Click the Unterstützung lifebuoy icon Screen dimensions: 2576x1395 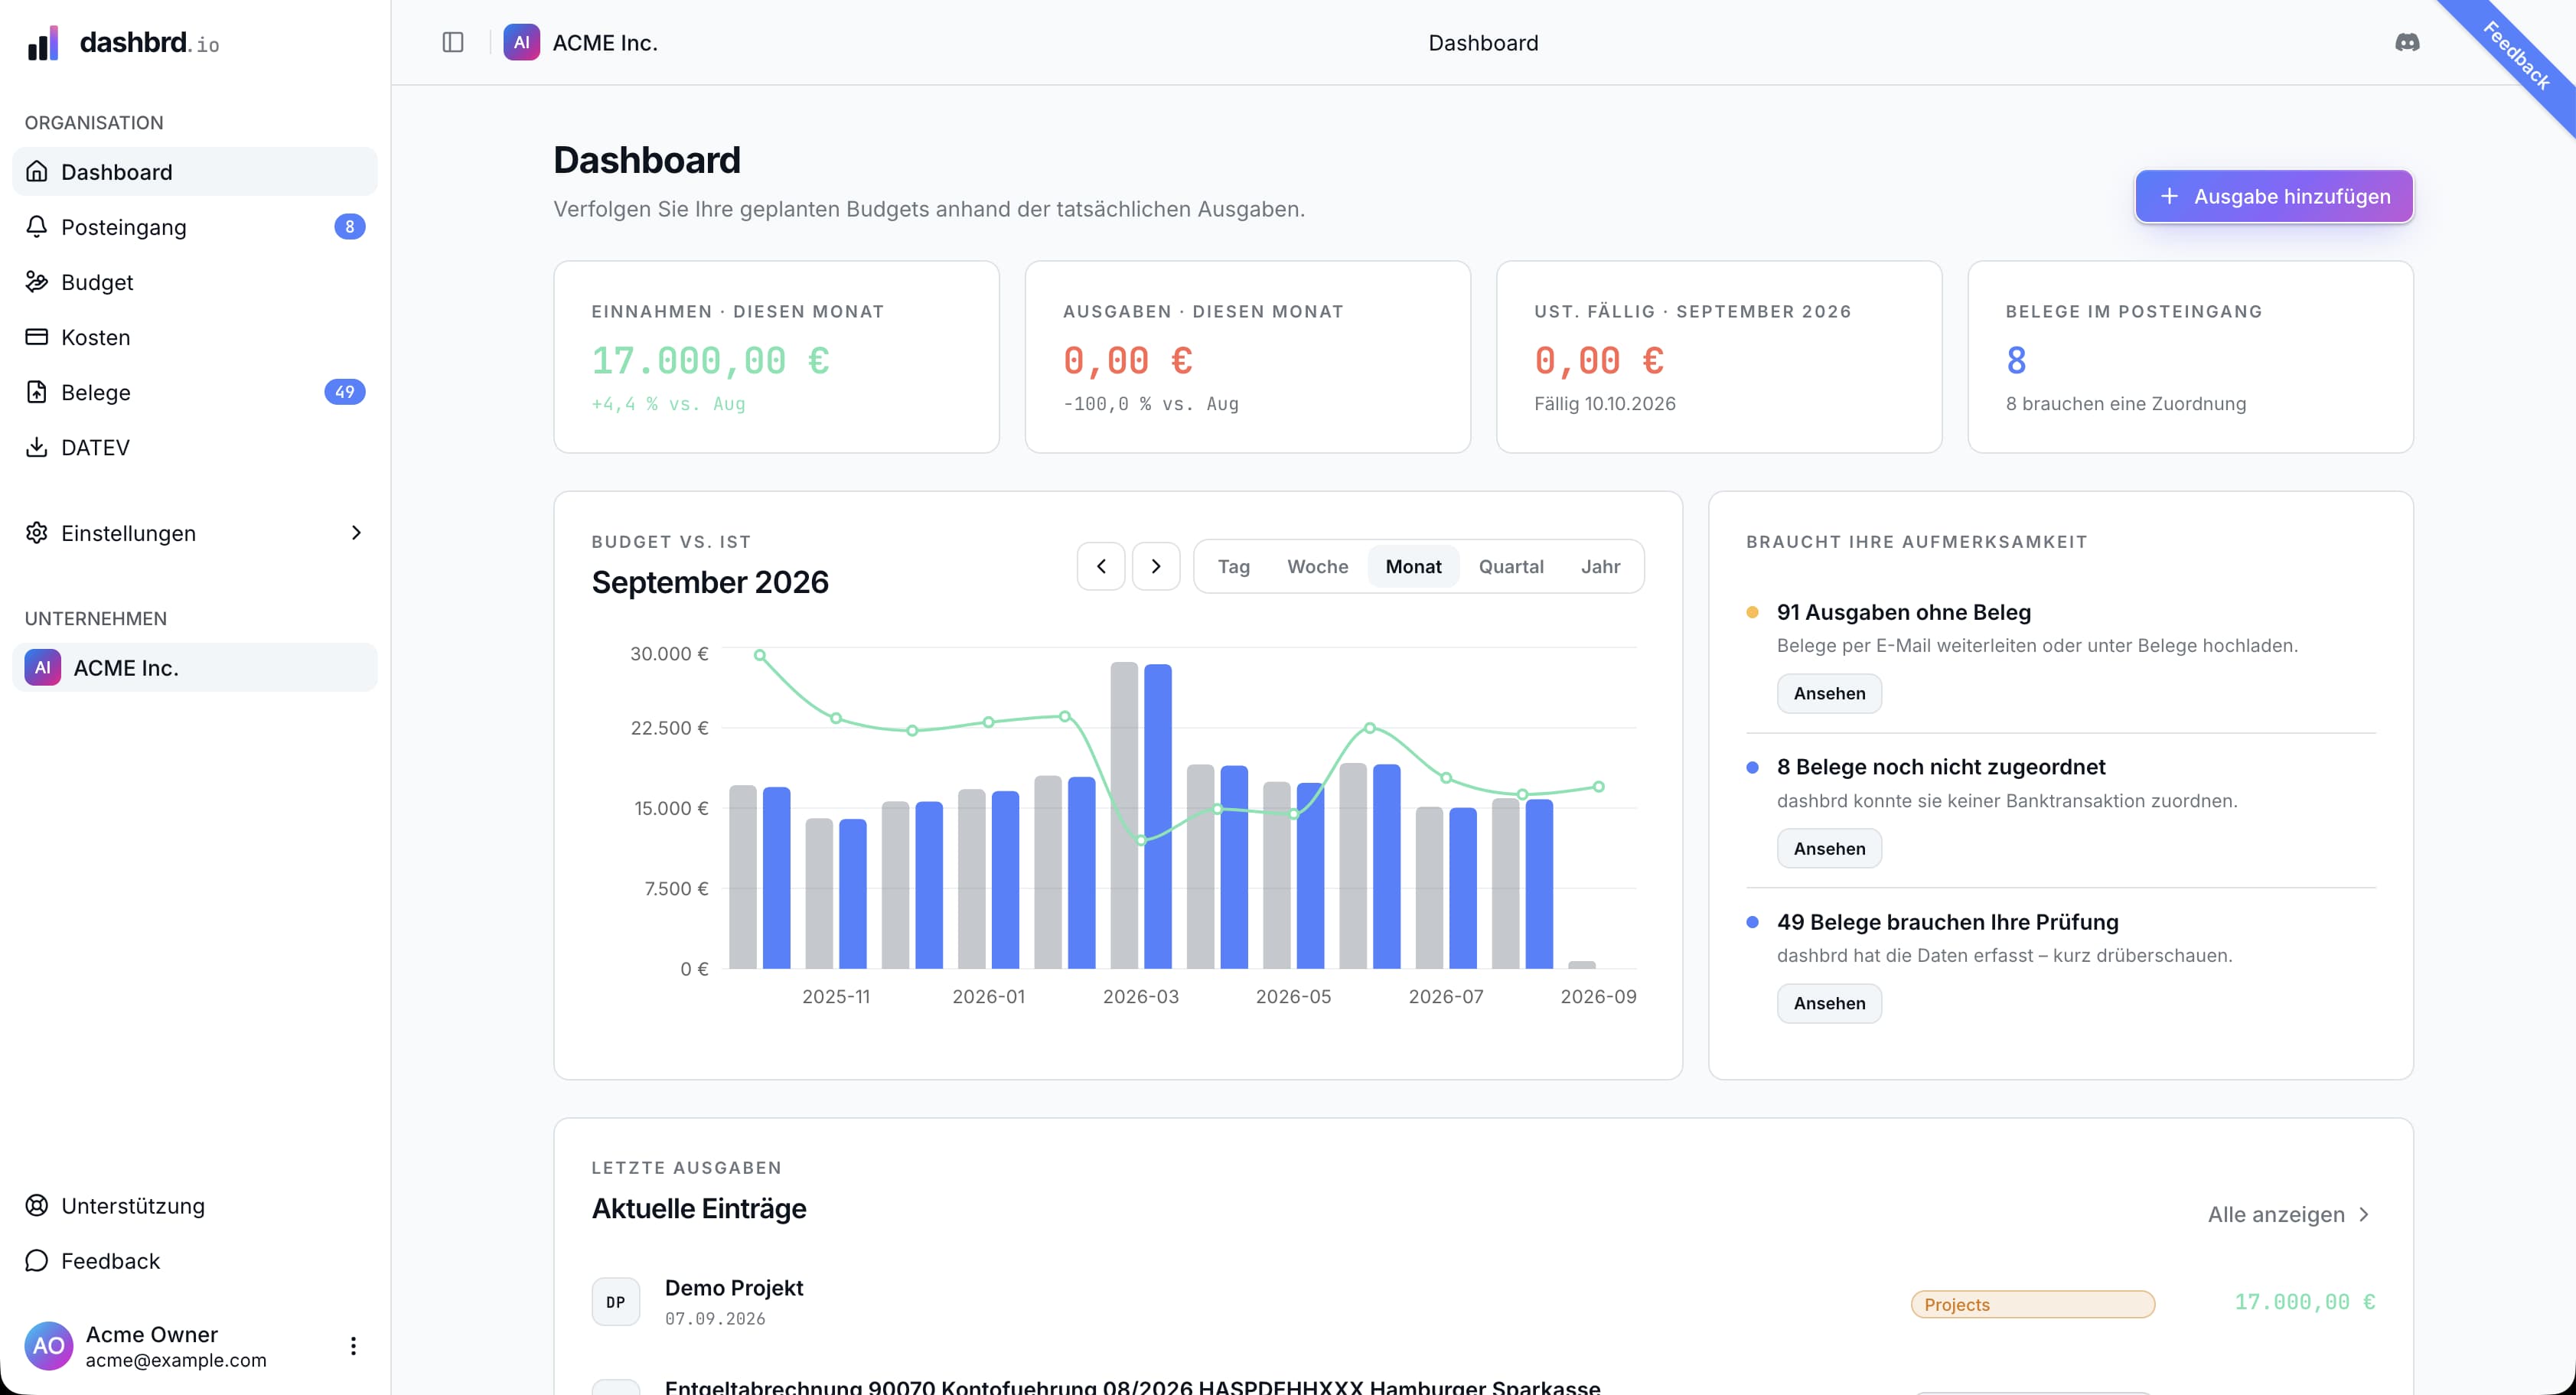click(37, 1205)
